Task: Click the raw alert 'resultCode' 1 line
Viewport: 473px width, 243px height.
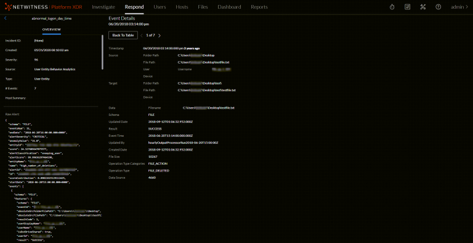Action: tap(28, 220)
